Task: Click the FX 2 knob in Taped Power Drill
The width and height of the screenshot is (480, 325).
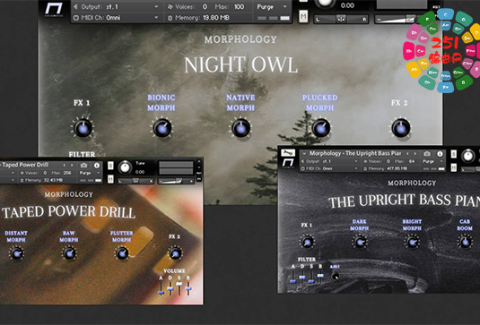Action: click(x=175, y=253)
